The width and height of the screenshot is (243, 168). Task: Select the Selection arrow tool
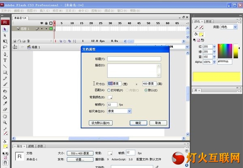(5, 29)
